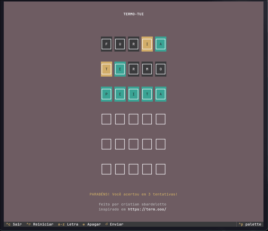Screen dimensions: 268x231
Task: Select the first empty box in fourth row
Action: pyautogui.click(x=106, y=119)
